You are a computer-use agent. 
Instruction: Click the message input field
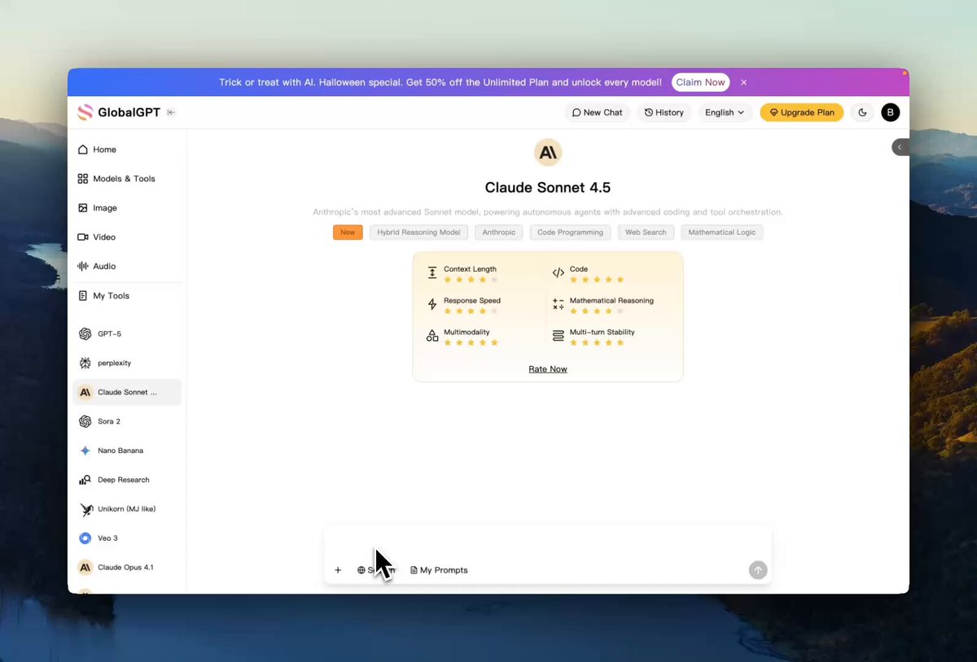(548, 543)
